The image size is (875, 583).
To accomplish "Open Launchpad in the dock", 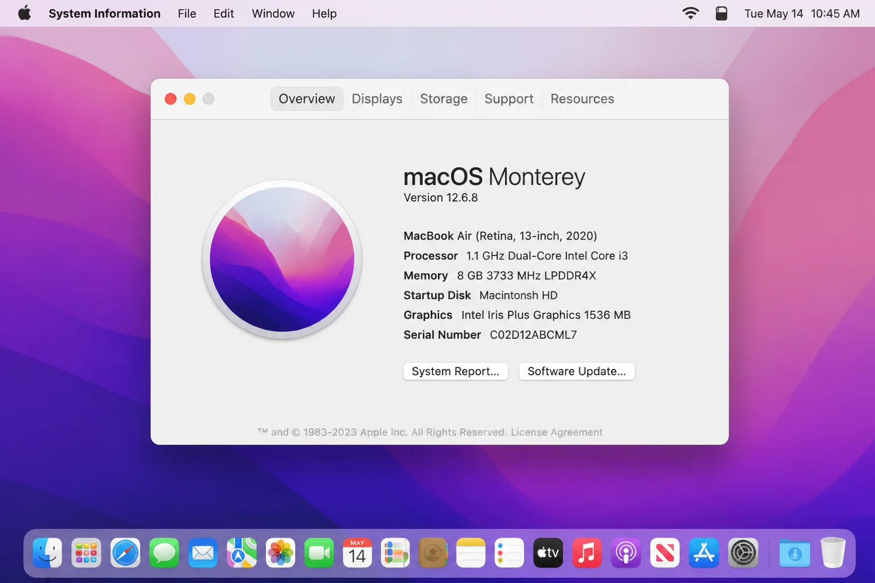I will (x=86, y=553).
